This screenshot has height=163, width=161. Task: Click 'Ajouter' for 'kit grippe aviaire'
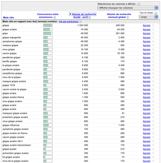pyautogui.click(x=147, y=157)
